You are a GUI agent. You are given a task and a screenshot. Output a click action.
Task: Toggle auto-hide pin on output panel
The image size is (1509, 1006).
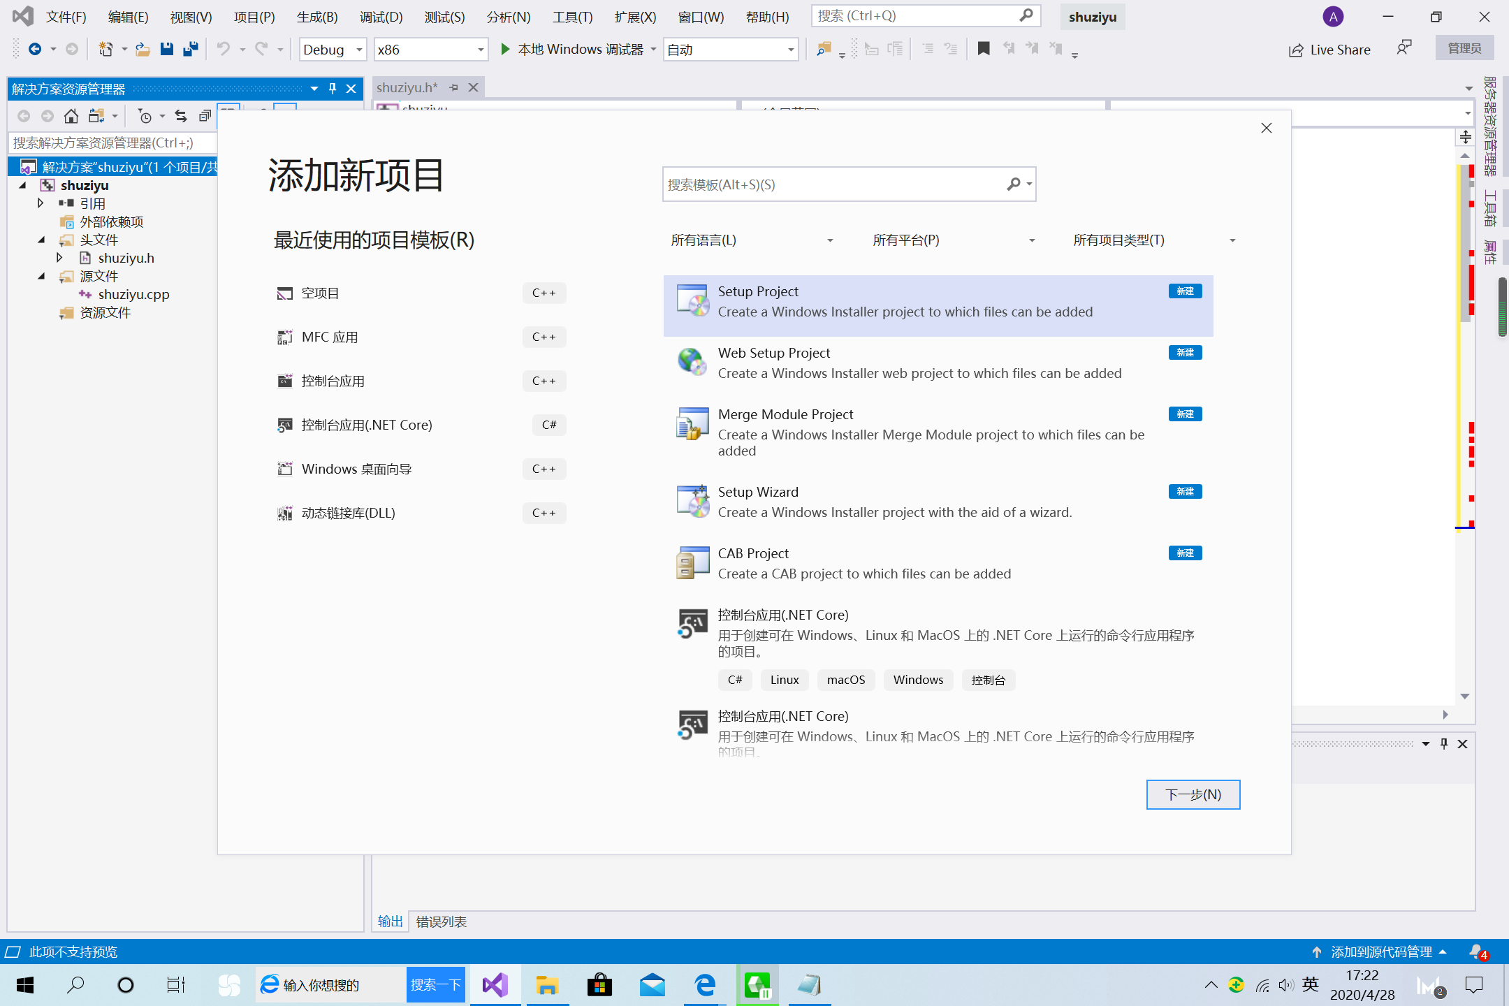pyautogui.click(x=1444, y=744)
